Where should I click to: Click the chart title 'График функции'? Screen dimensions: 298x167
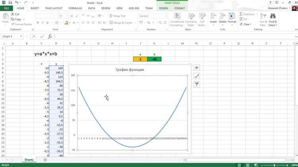(130, 70)
